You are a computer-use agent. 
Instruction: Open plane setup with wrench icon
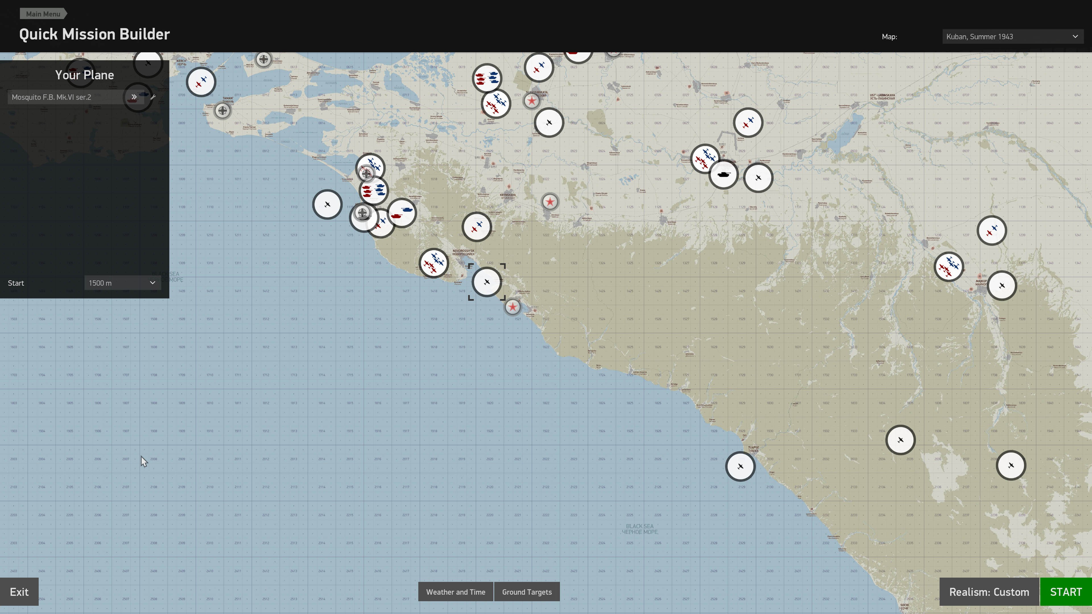pos(153,97)
